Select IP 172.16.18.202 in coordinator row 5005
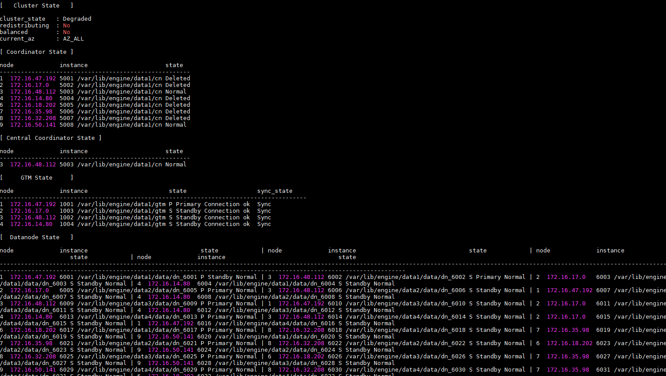The height and width of the screenshot is (376, 666). (33, 105)
